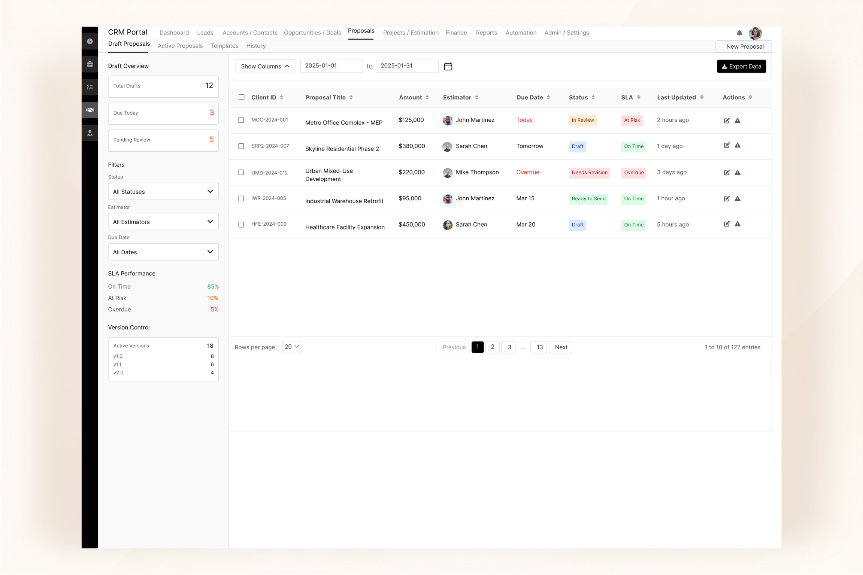Open the briefcase icon in left sidebar
The width and height of the screenshot is (863, 575).
(90, 64)
